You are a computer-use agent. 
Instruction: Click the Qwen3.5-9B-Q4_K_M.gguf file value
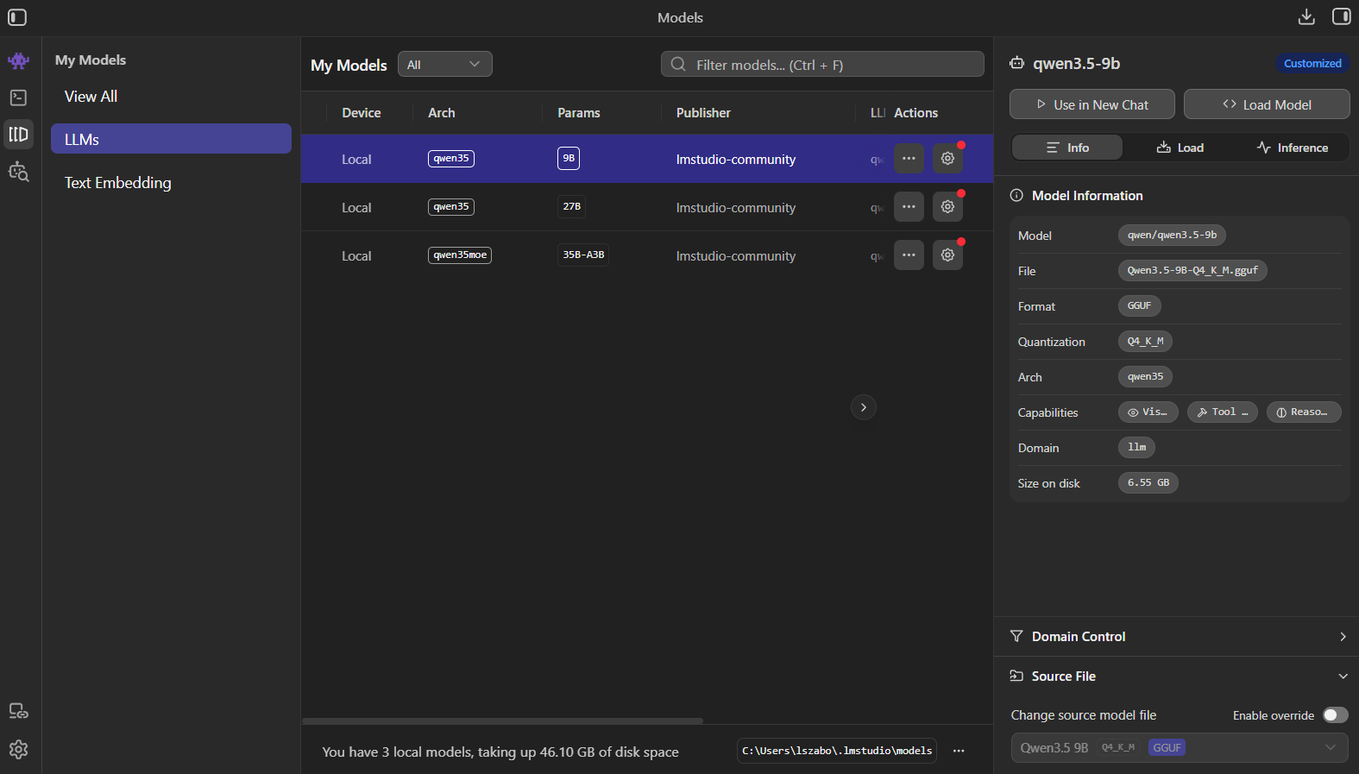pos(1192,270)
